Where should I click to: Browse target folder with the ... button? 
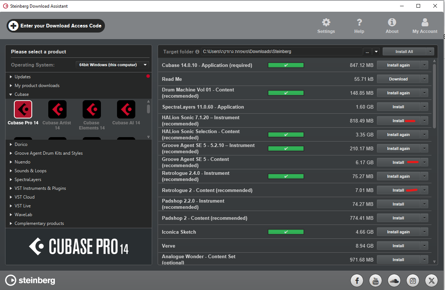[367, 52]
